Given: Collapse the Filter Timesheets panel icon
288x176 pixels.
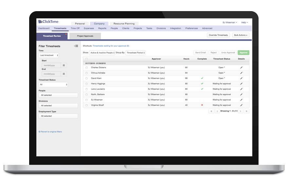Looking at the screenshot, I should click(76, 46).
